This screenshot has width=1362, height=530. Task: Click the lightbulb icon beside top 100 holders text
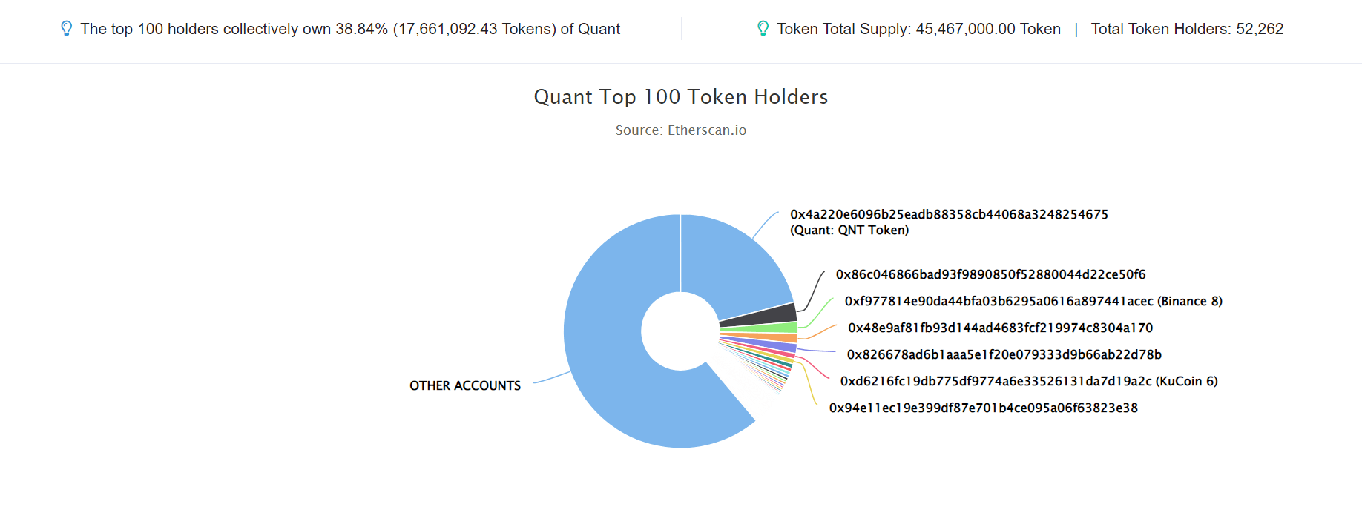pos(66,29)
